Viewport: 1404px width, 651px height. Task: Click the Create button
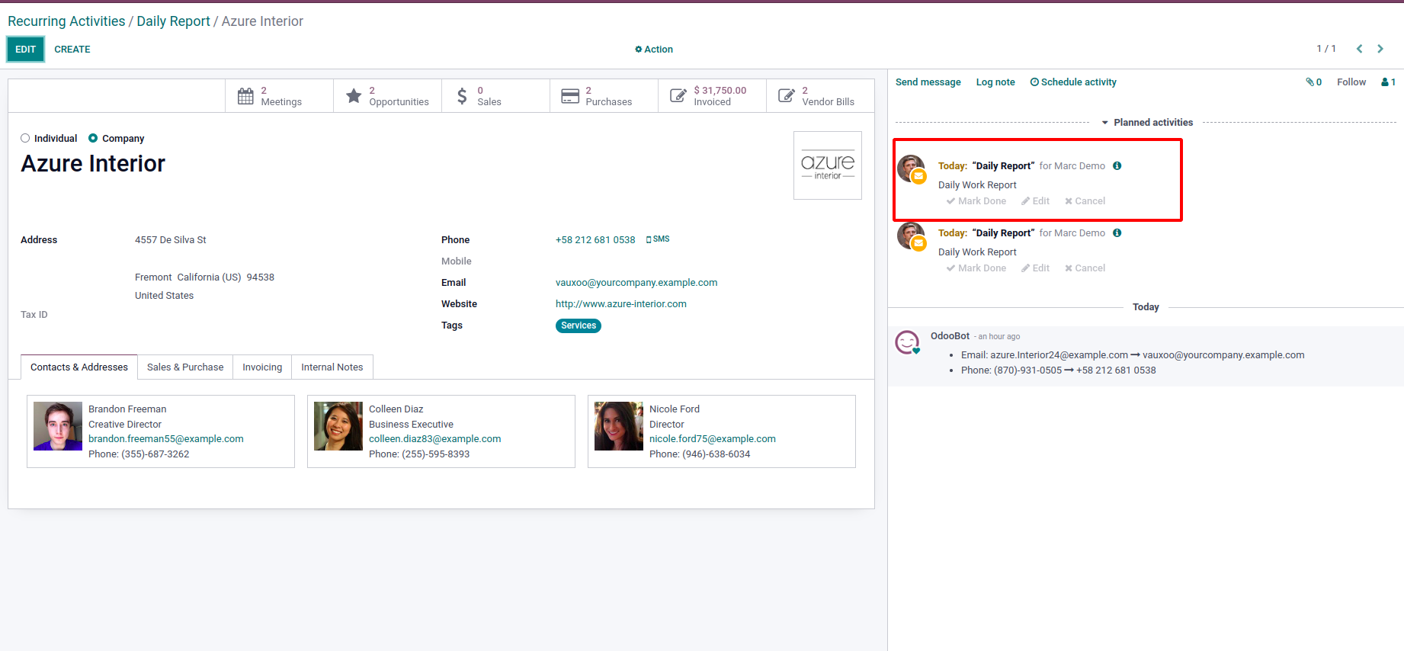pyautogui.click(x=72, y=50)
